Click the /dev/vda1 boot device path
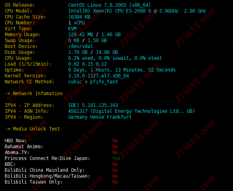This screenshot has width=233, height=191. 80,46
